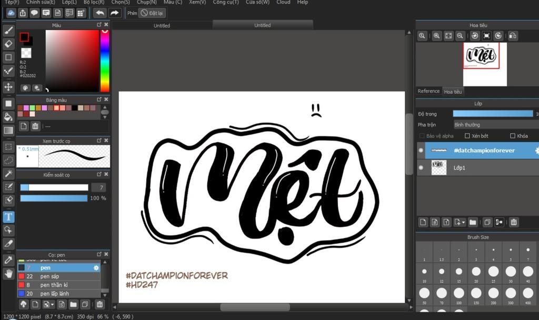The image size is (539, 320).
Task: Switch to the first Untitled document tab
Action: pyautogui.click(x=162, y=25)
